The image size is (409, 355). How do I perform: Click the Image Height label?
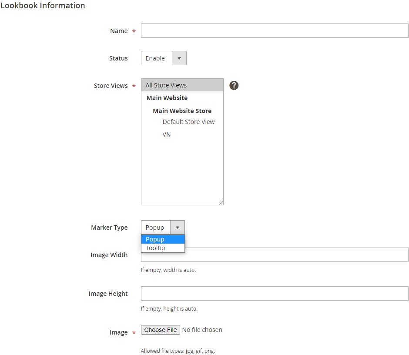pyautogui.click(x=108, y=294)
